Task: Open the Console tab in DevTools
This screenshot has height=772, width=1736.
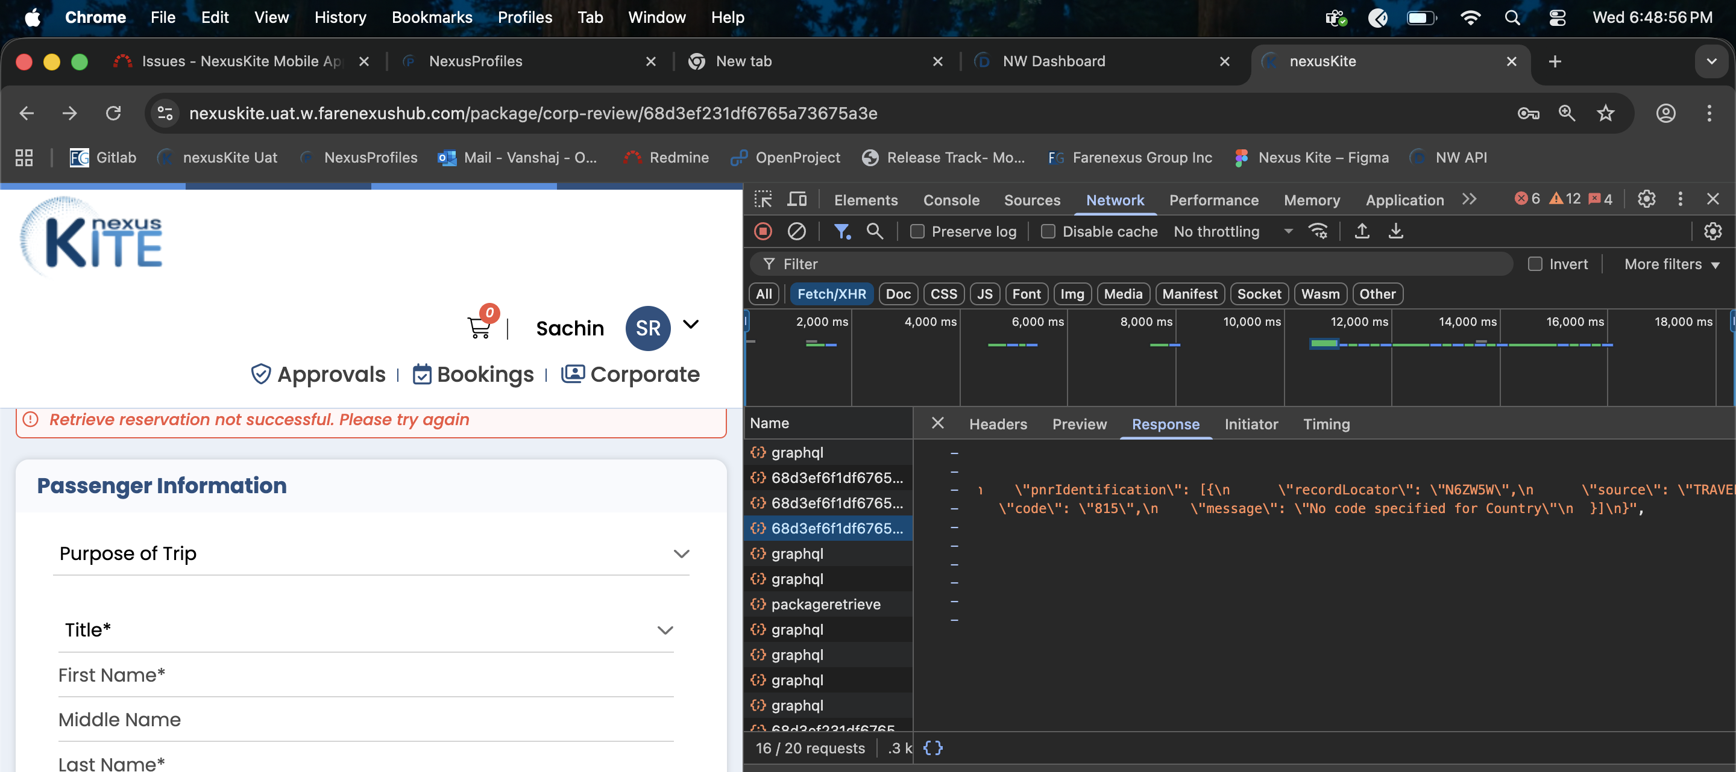Action: tap(951, 200)
